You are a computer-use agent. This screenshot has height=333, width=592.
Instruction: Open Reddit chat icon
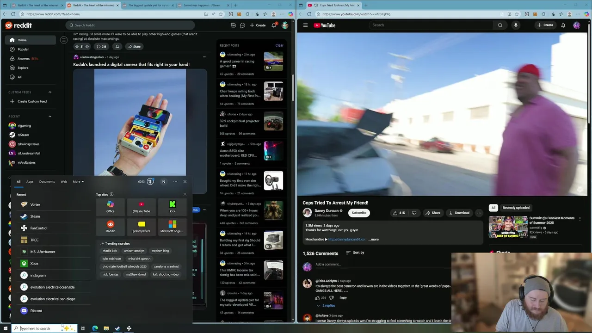(x=242, y=25)
